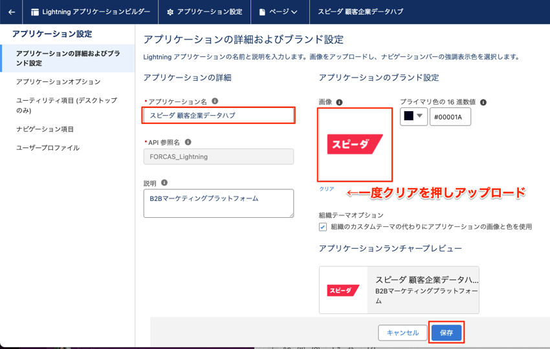550x349 pixels.
Task: Click the app launcher preview card
Action: (x=399, y=290)
